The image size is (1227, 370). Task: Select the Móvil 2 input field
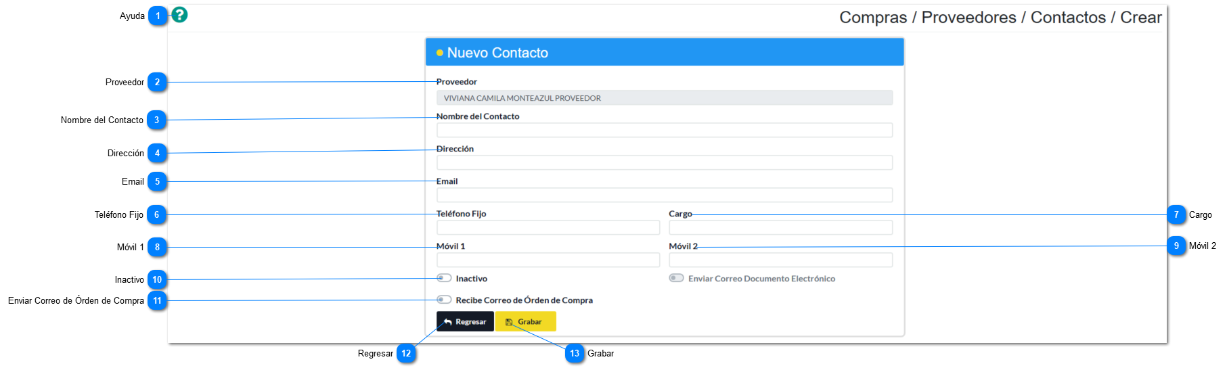tap(781, 260)
